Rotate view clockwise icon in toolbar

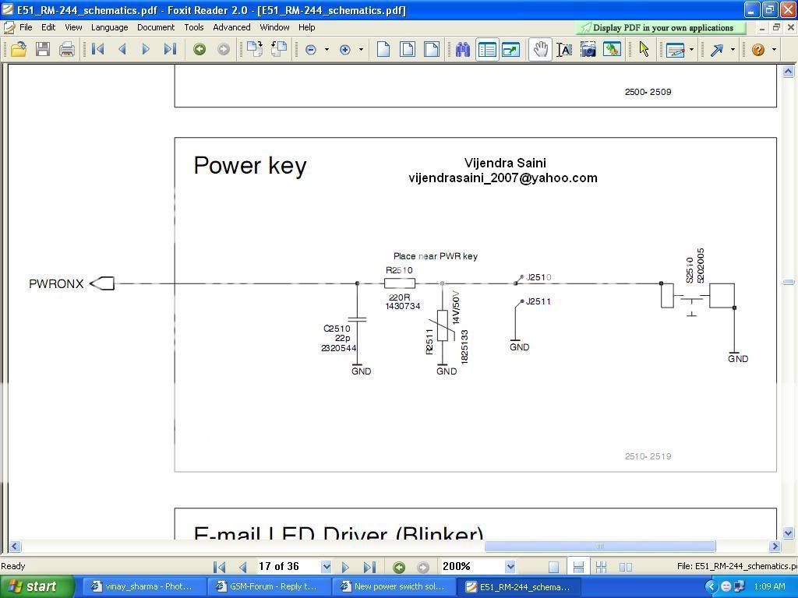[x=254, y=49]
